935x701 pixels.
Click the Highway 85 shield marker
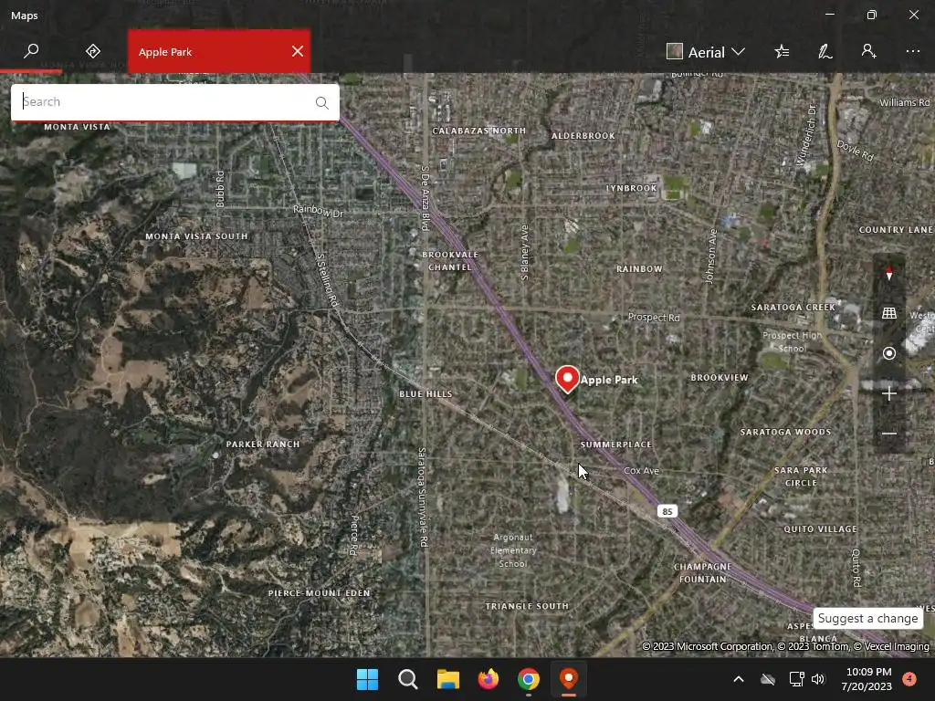[x=667, y=511]
